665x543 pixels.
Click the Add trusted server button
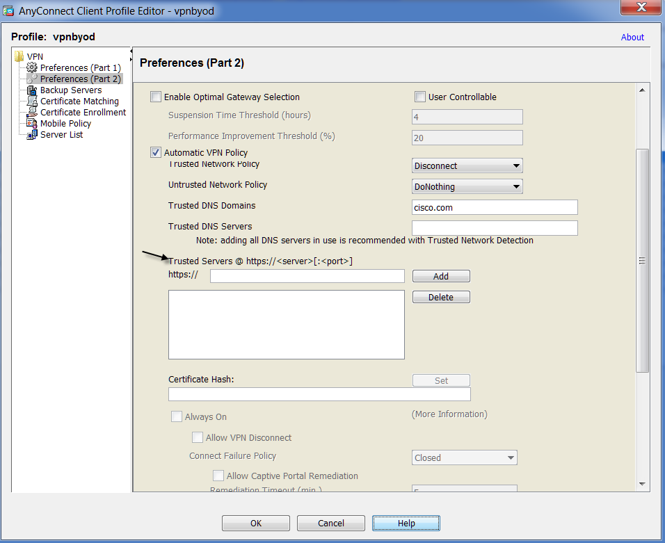pyautogui.click(x=441, y=277)
